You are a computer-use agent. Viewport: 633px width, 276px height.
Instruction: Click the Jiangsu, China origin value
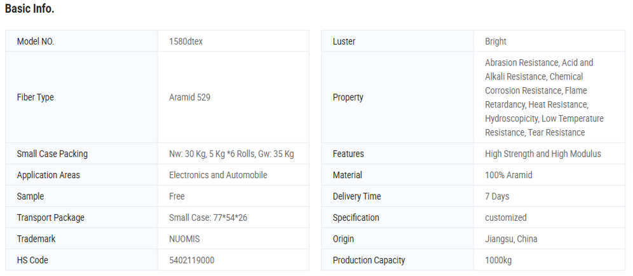(x=511, y=239)
